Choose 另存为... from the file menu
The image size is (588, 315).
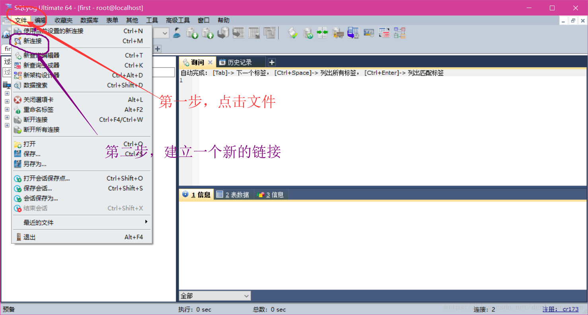click(82, 164)
